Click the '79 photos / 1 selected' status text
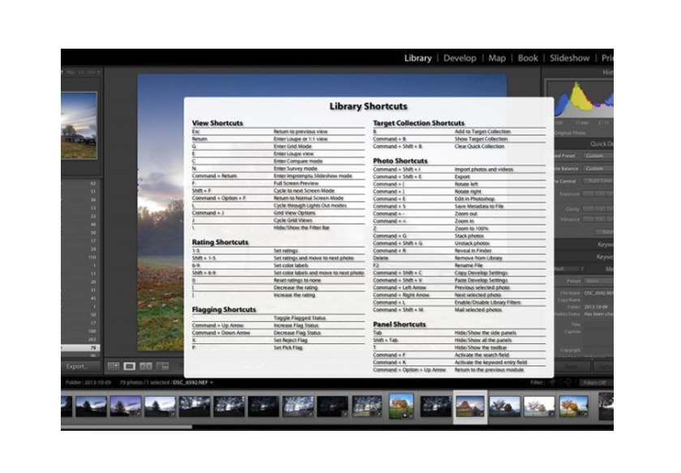Viewport: 681px width, 473px height. tap(145, 383)
